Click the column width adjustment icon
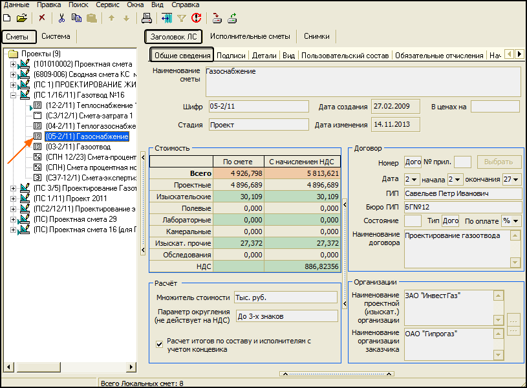Screen dimensions: 527x388 tap(167, 18)
